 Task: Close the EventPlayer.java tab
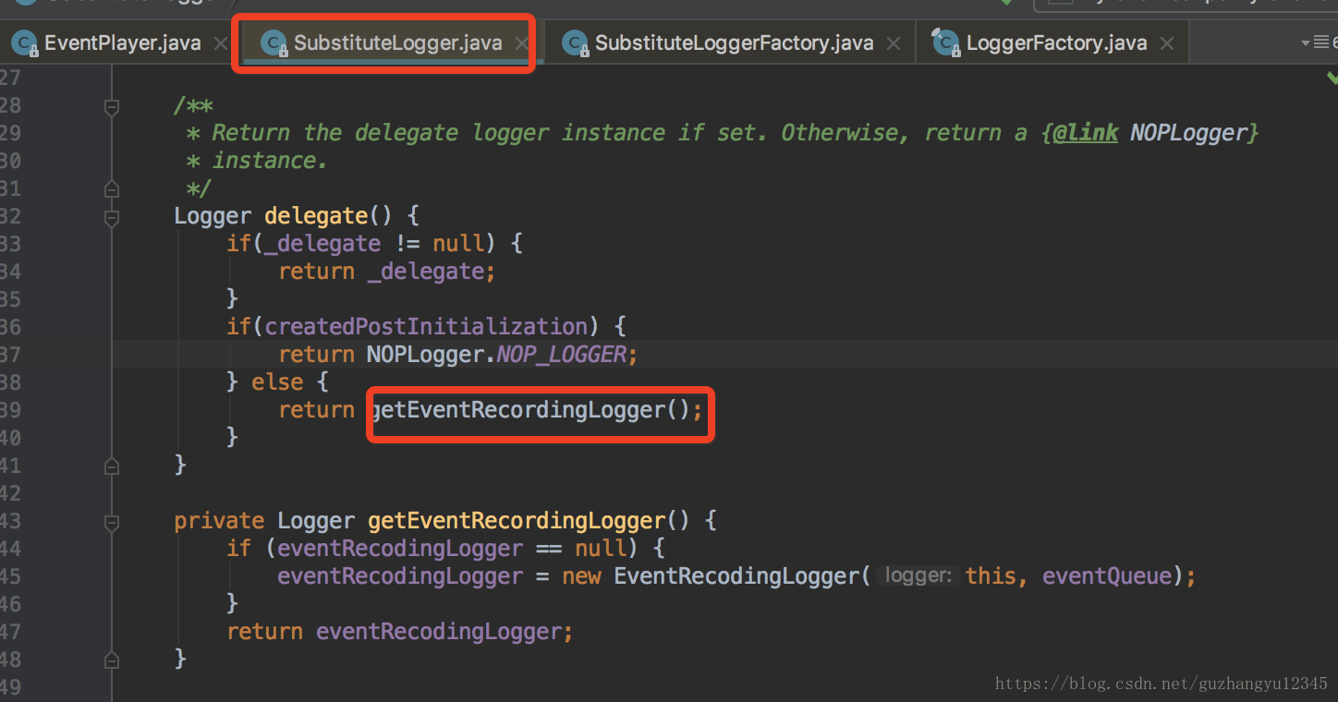tap(220, 43)
